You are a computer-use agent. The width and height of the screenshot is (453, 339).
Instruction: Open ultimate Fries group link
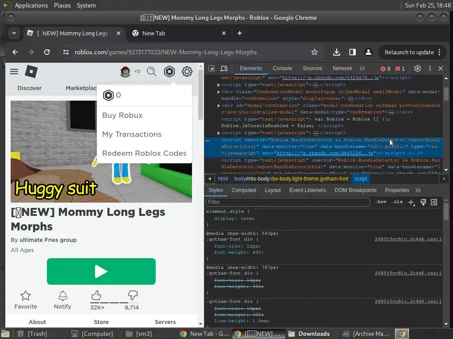48,240
